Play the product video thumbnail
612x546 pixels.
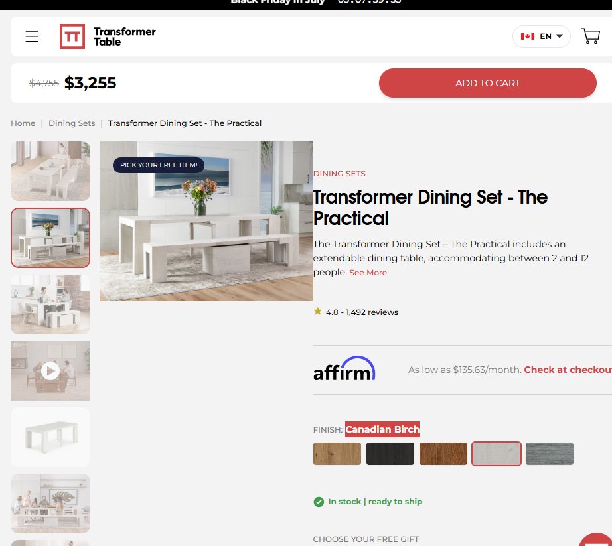[50, 371]
